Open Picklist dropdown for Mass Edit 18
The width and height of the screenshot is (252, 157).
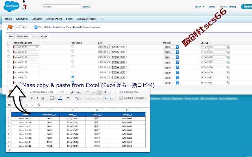(171, 62)
